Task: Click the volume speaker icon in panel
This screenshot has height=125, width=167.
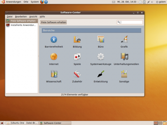Action: (152, 2)
